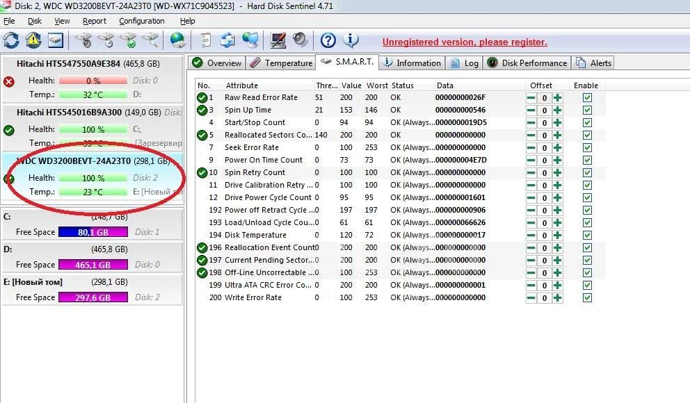Switch to the Log tab

click(464, 63)
